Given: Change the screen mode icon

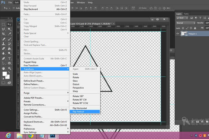Looking at the screenshot, I should pyautogui.click(x=9, y=83).
